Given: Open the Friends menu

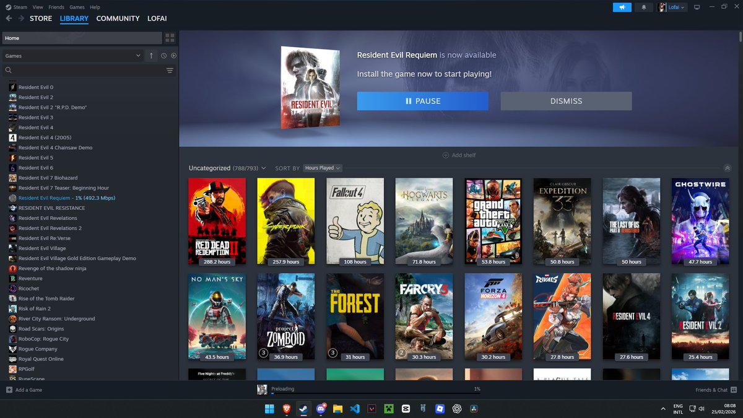Looking at the screenshot, I should point(56,7).
